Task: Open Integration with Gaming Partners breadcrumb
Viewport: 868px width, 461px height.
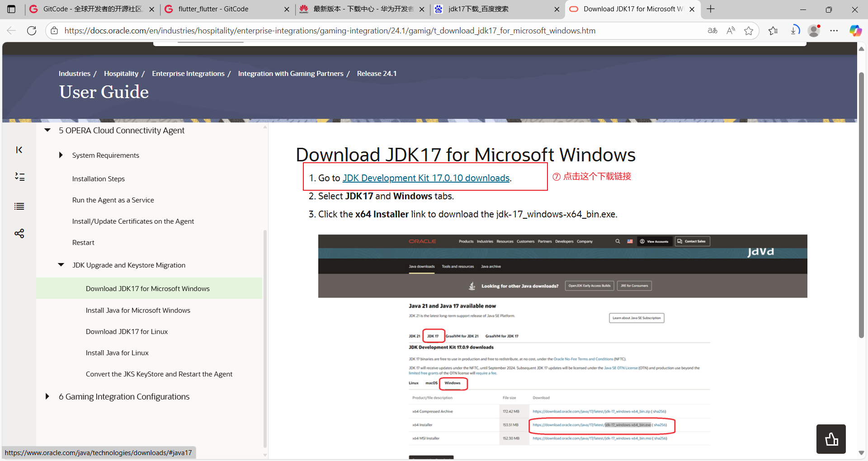Action: pyautogui.click(x=291, y=74)
